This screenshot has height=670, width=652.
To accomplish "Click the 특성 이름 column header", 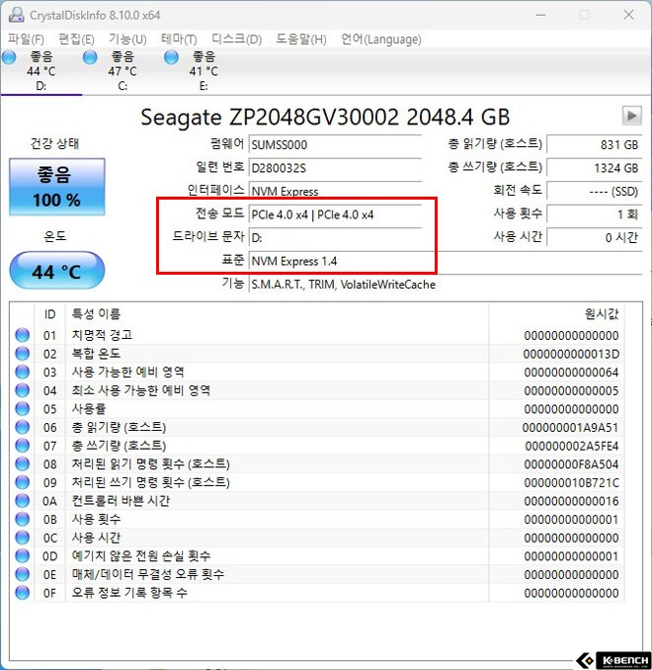I will 277,314.
